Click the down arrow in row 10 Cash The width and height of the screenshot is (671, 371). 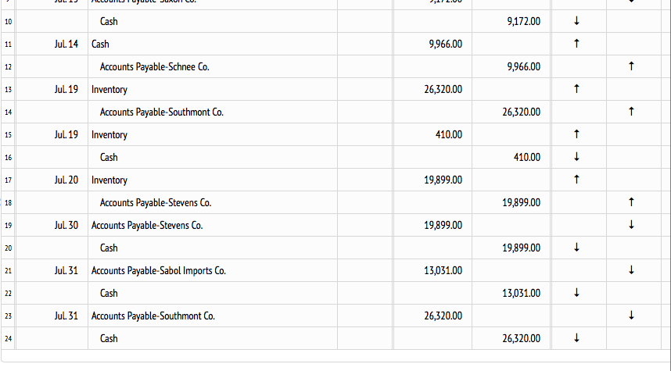[576, 21]
